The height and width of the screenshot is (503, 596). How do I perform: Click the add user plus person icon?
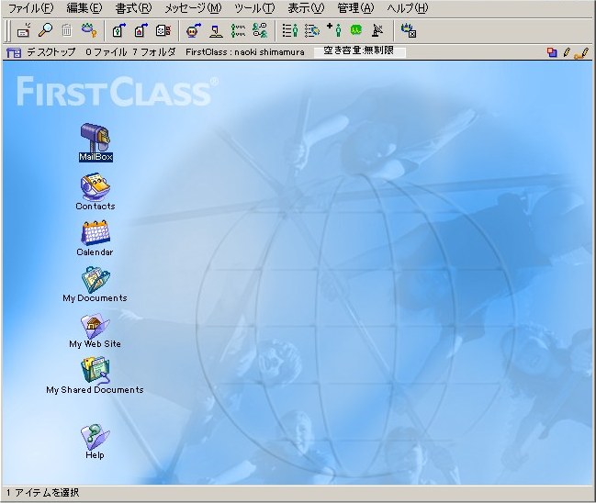(x=334, y=29)
